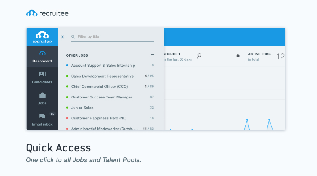Click the 25 unread email badge
Viewport: 317px width, 176px height.
point(52,114)
